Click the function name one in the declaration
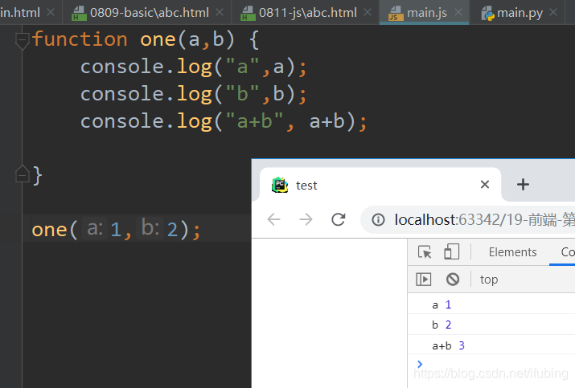The width and height of the screenshot is (575, 388). point(158,39)
